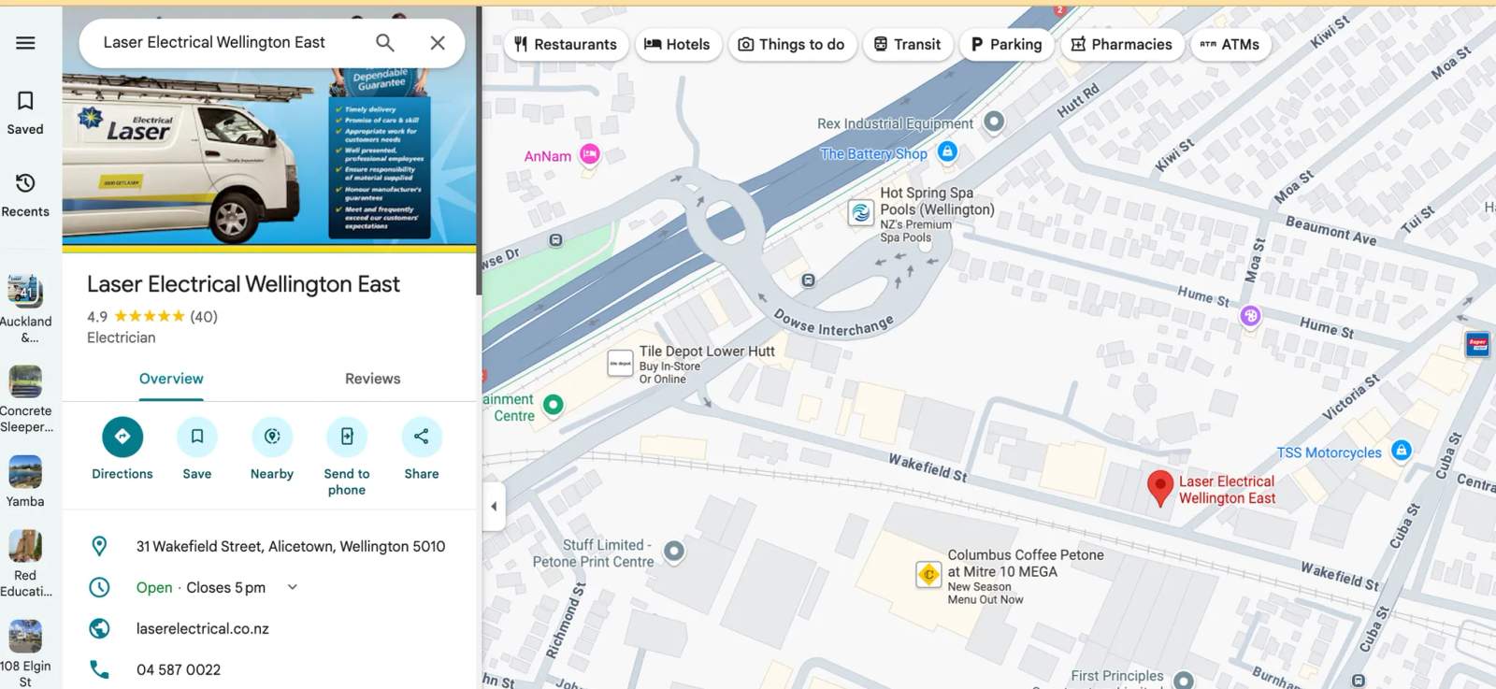Filter map by Pharmacies
The height and width of the screenshot is (689, 1496).
pyautogui.click(x=1122, y=44)
